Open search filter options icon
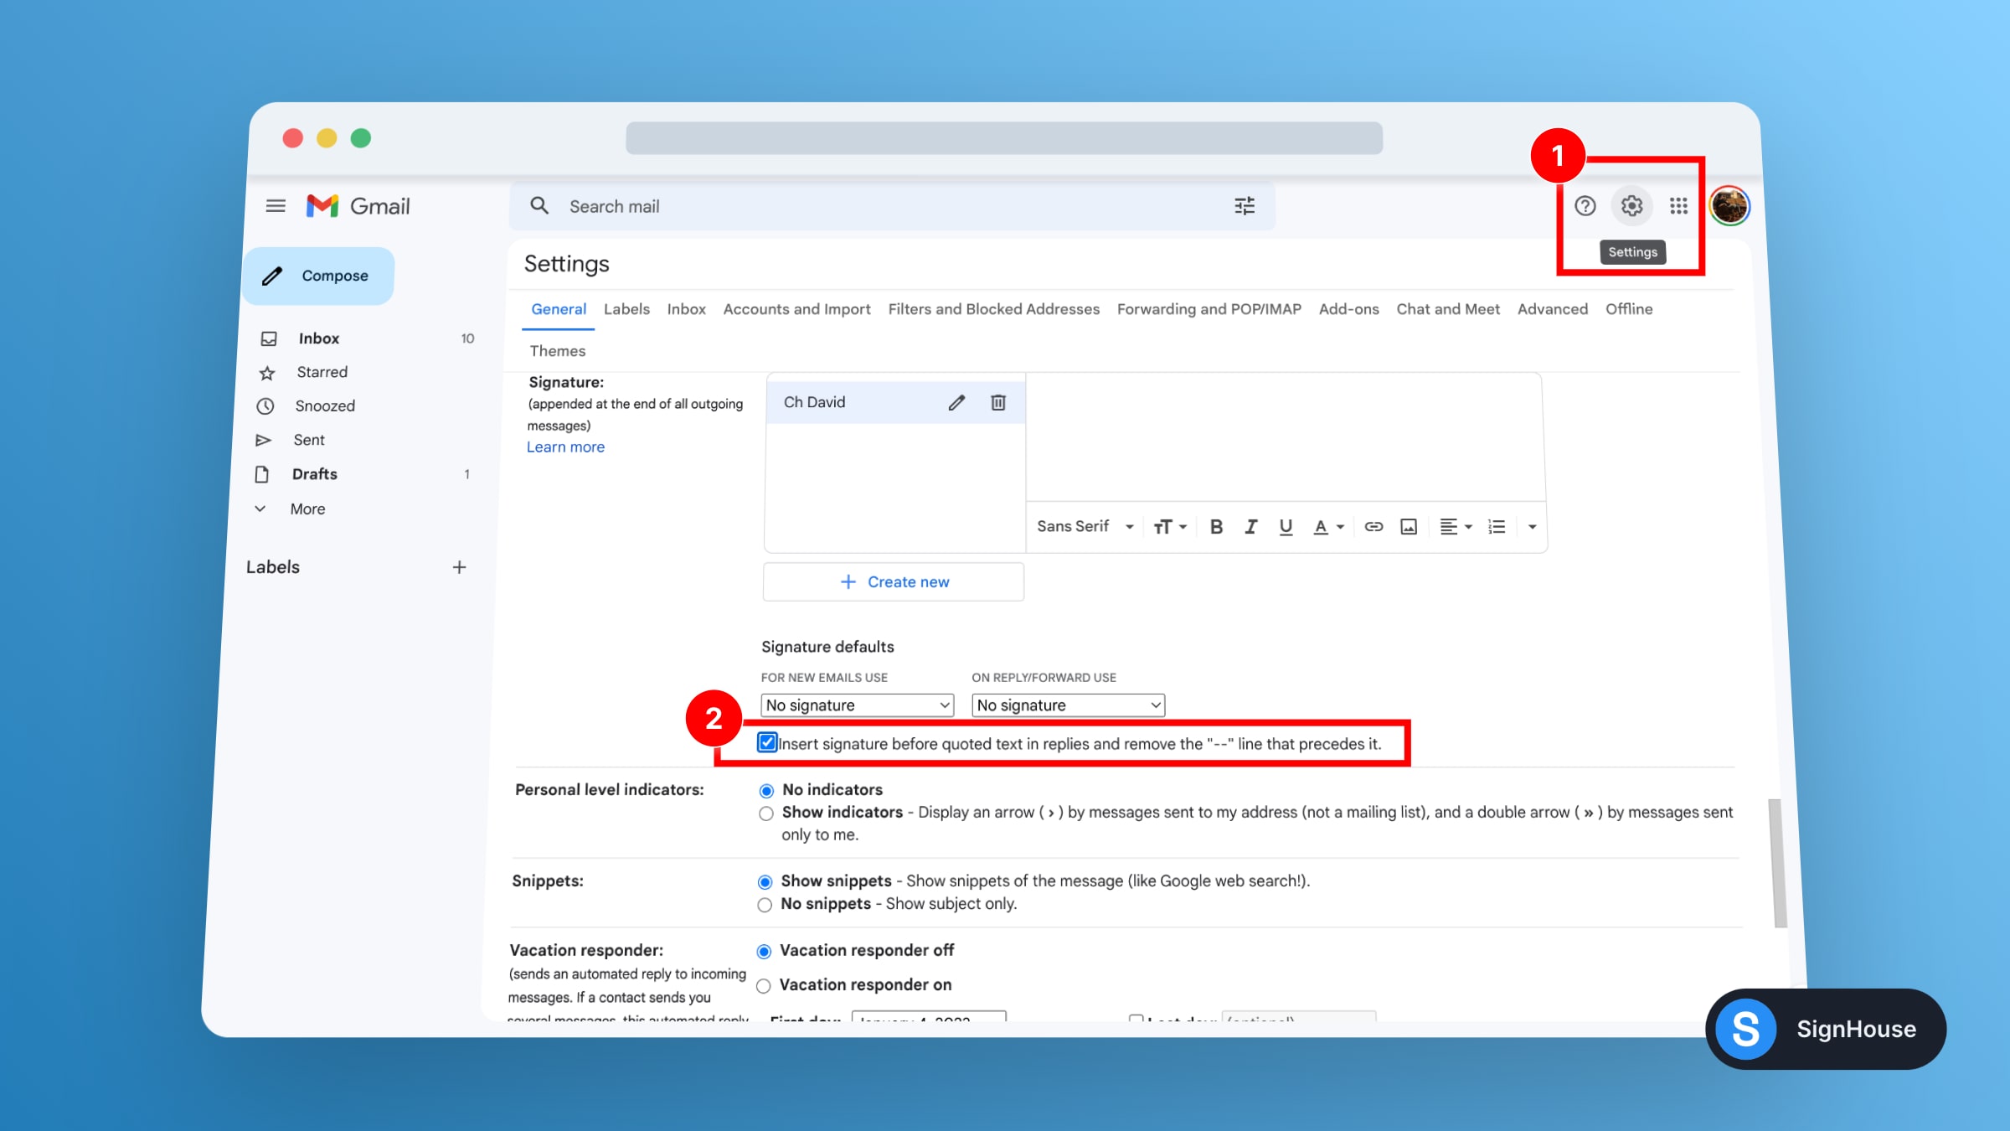This screenshot has height=1131, width=2010. (1245, 206)
